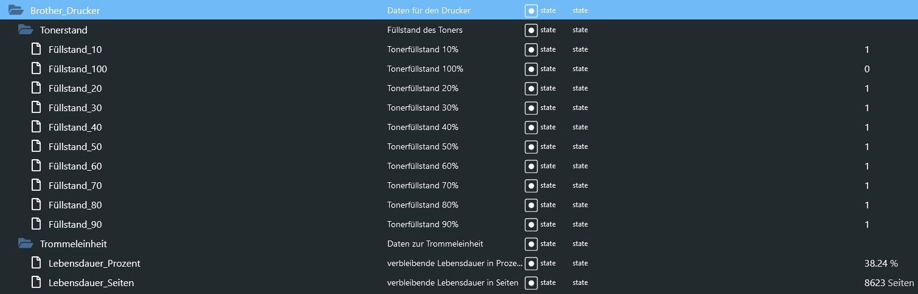Screen dimensions: 918x294
Task: Click state icon in Füllstand_70 row
Action: coord(531,185)
